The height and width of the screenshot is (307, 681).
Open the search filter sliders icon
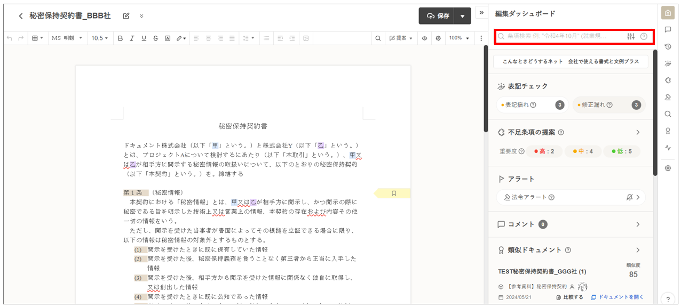631,36
